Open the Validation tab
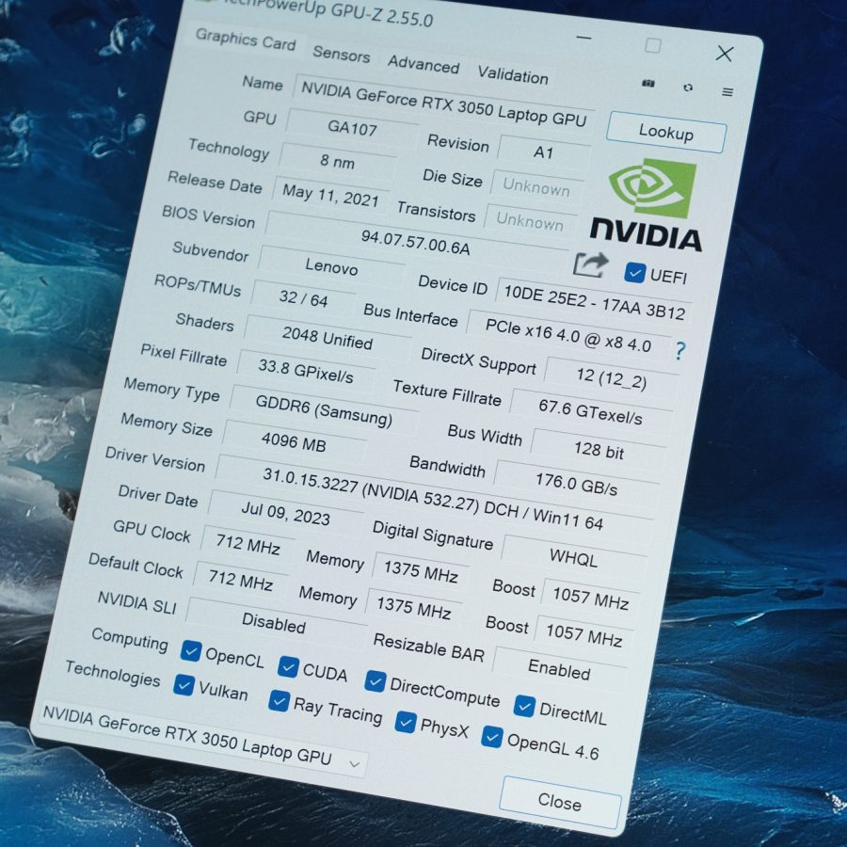The width and height of the screenshot is (847, 847). click(513, 75)
